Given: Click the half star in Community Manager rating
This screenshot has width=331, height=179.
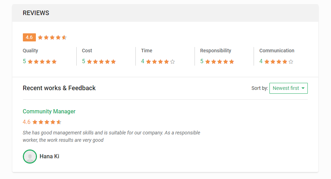Looking at the screenshot, I should [59, 122].
